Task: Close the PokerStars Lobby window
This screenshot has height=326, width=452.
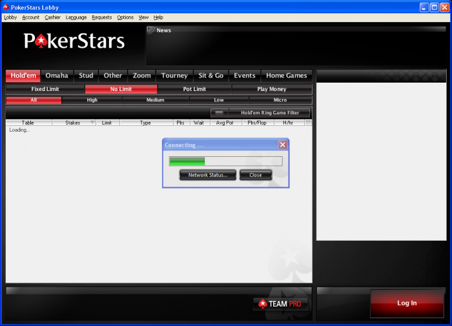Action: (x=444, y=8)
